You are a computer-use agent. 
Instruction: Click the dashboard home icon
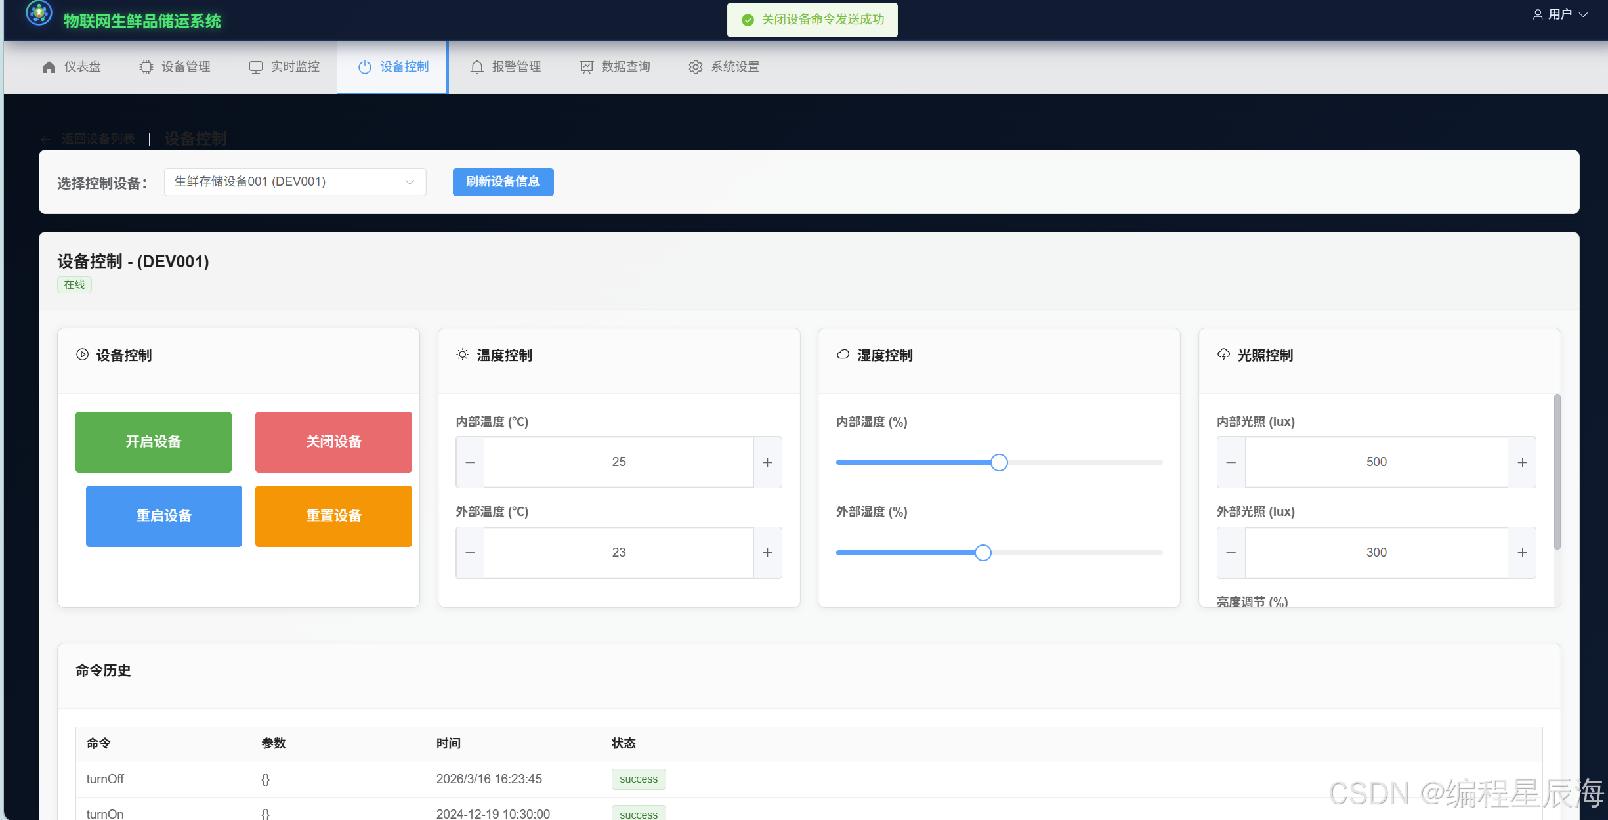(49, 67)
